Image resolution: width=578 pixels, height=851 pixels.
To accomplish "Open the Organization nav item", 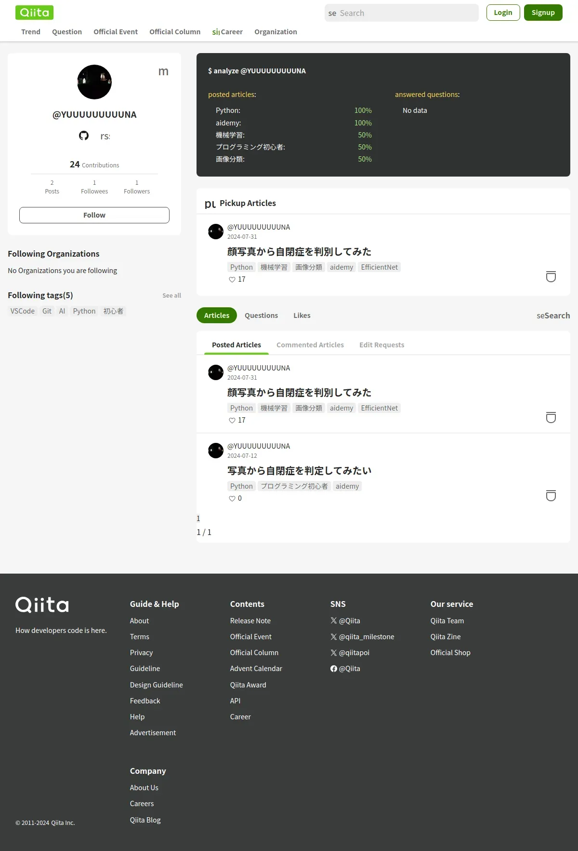I will pos(276,32).
